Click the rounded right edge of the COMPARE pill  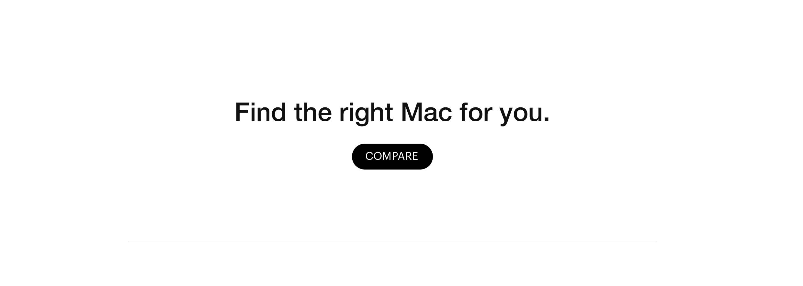(429, 157)
